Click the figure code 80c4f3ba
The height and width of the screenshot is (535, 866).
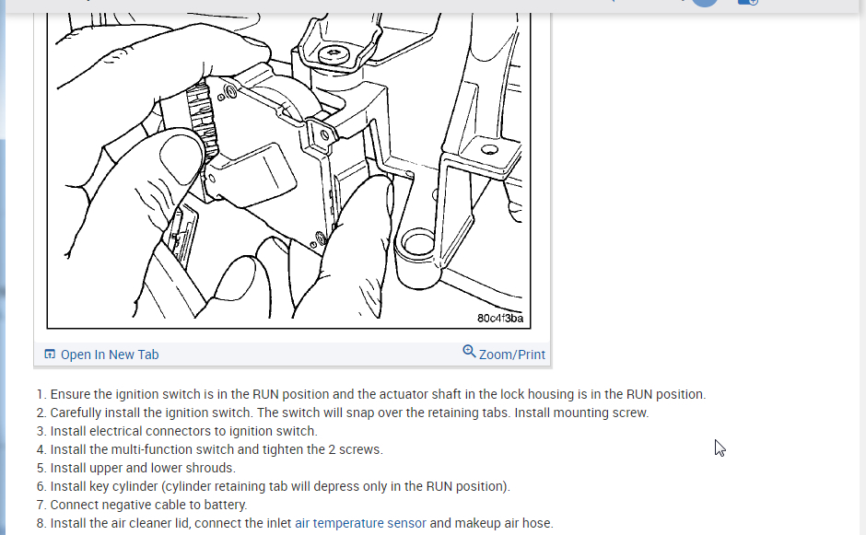[500, 318]
